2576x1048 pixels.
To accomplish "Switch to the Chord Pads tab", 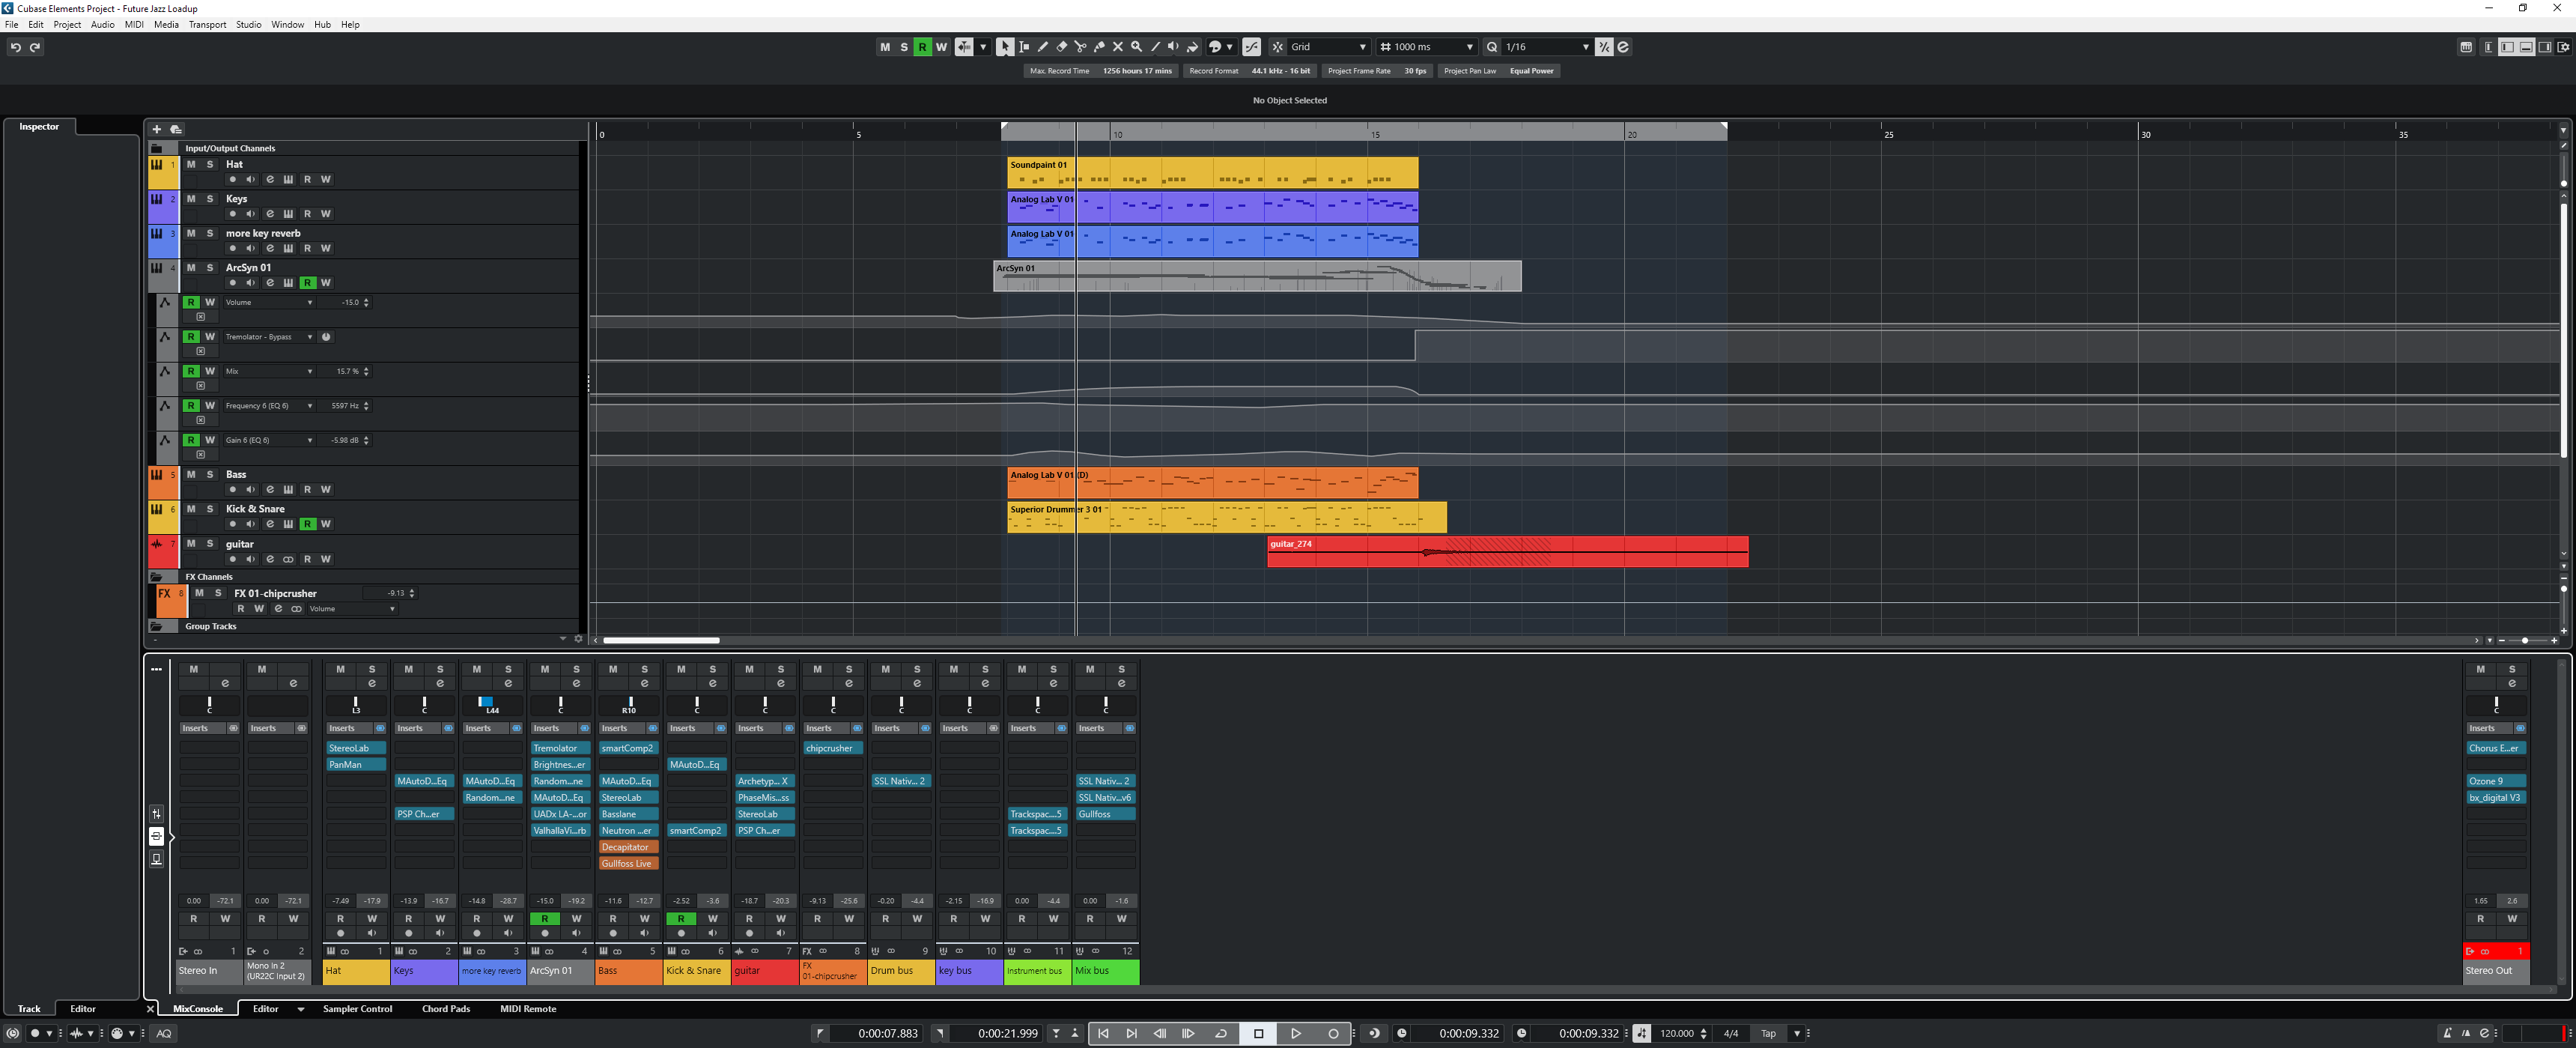I will 446,1009.
